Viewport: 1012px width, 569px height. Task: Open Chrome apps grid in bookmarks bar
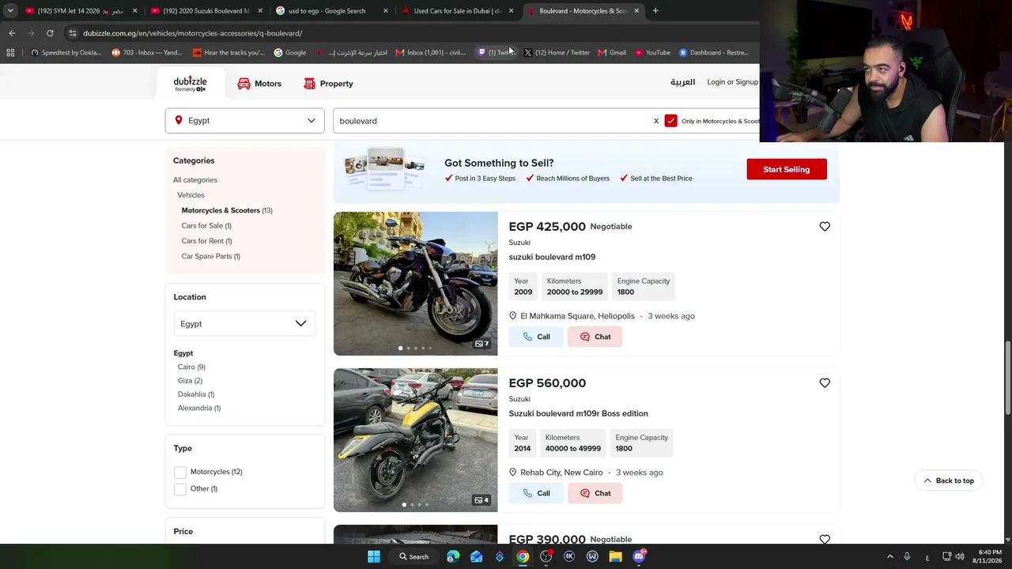[x=10, y=53]
